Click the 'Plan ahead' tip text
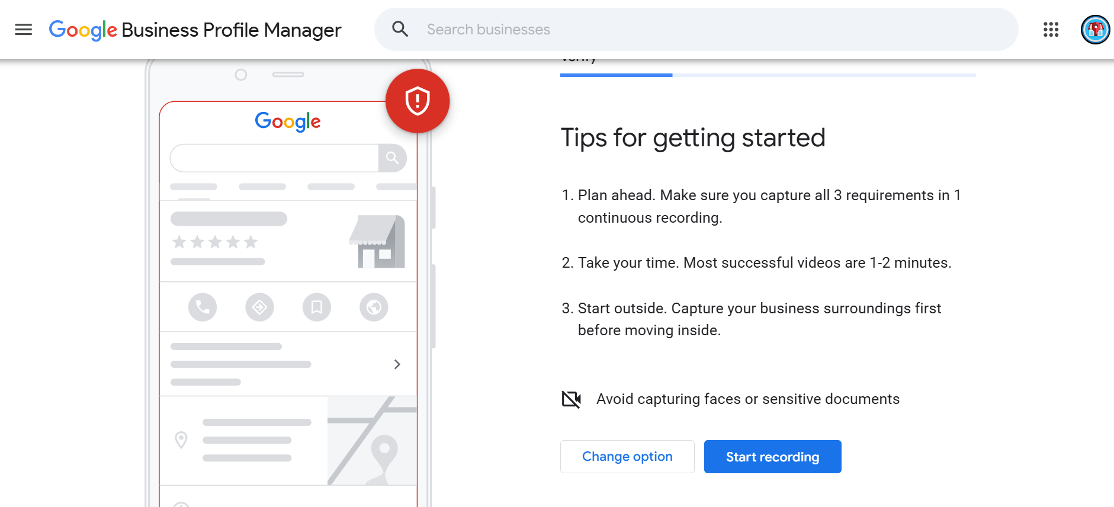This screenshot has height=507, width=1114. click(x=769, y=206)
